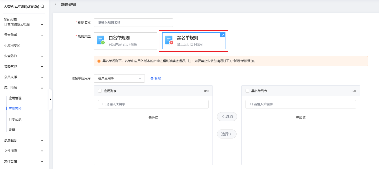
Task: Select the 白名单规则 rule type card
Action: click(126, 41)
